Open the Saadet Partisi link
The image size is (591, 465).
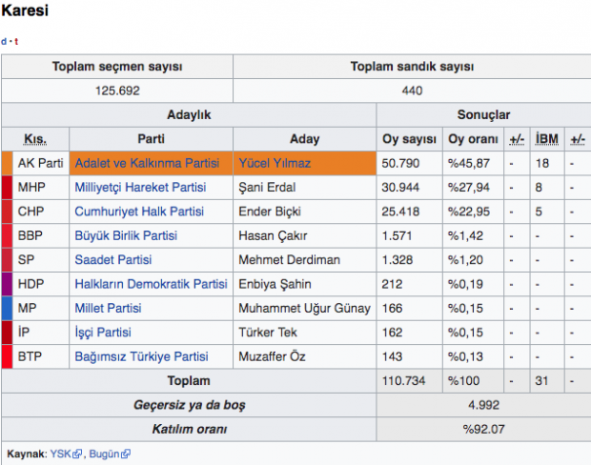pos(113,260)
